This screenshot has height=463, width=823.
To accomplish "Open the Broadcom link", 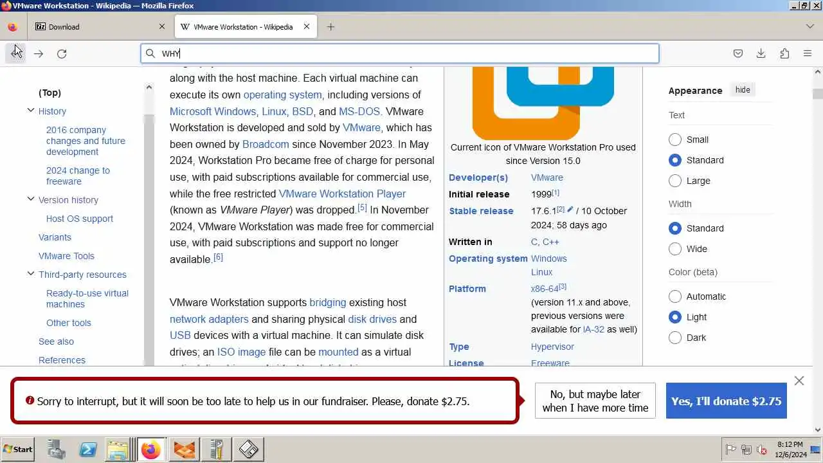I will click(x=266, y=144).
